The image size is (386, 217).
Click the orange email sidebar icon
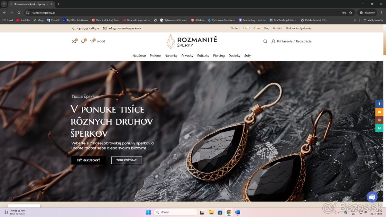coord(379,112)
